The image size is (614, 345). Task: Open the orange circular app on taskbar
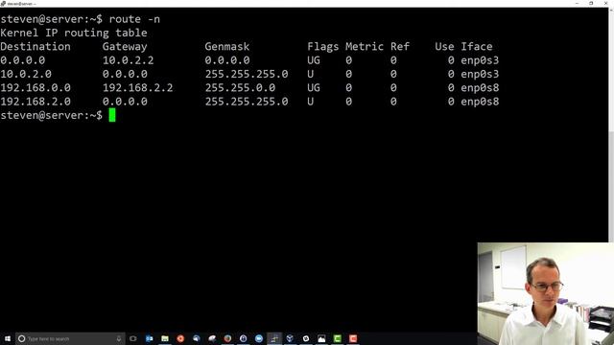(180, 338)
